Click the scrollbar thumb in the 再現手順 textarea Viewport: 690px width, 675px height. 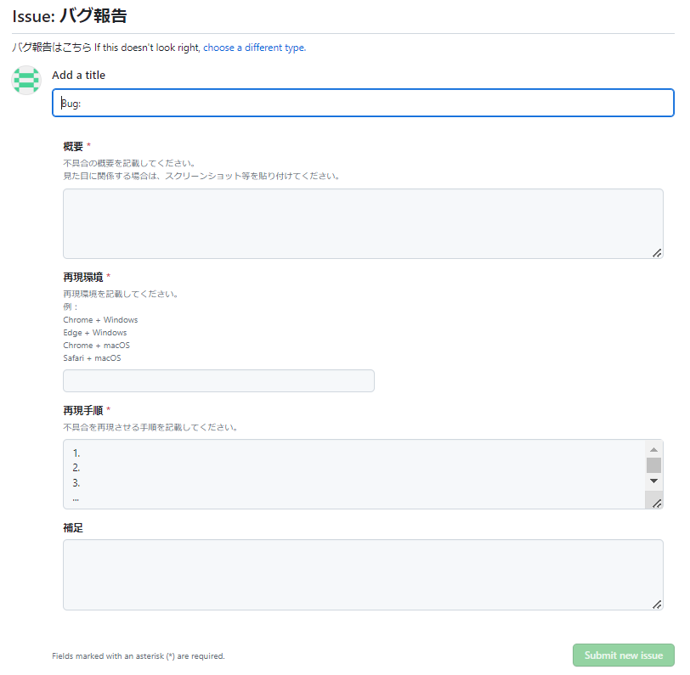pos(654,465)
